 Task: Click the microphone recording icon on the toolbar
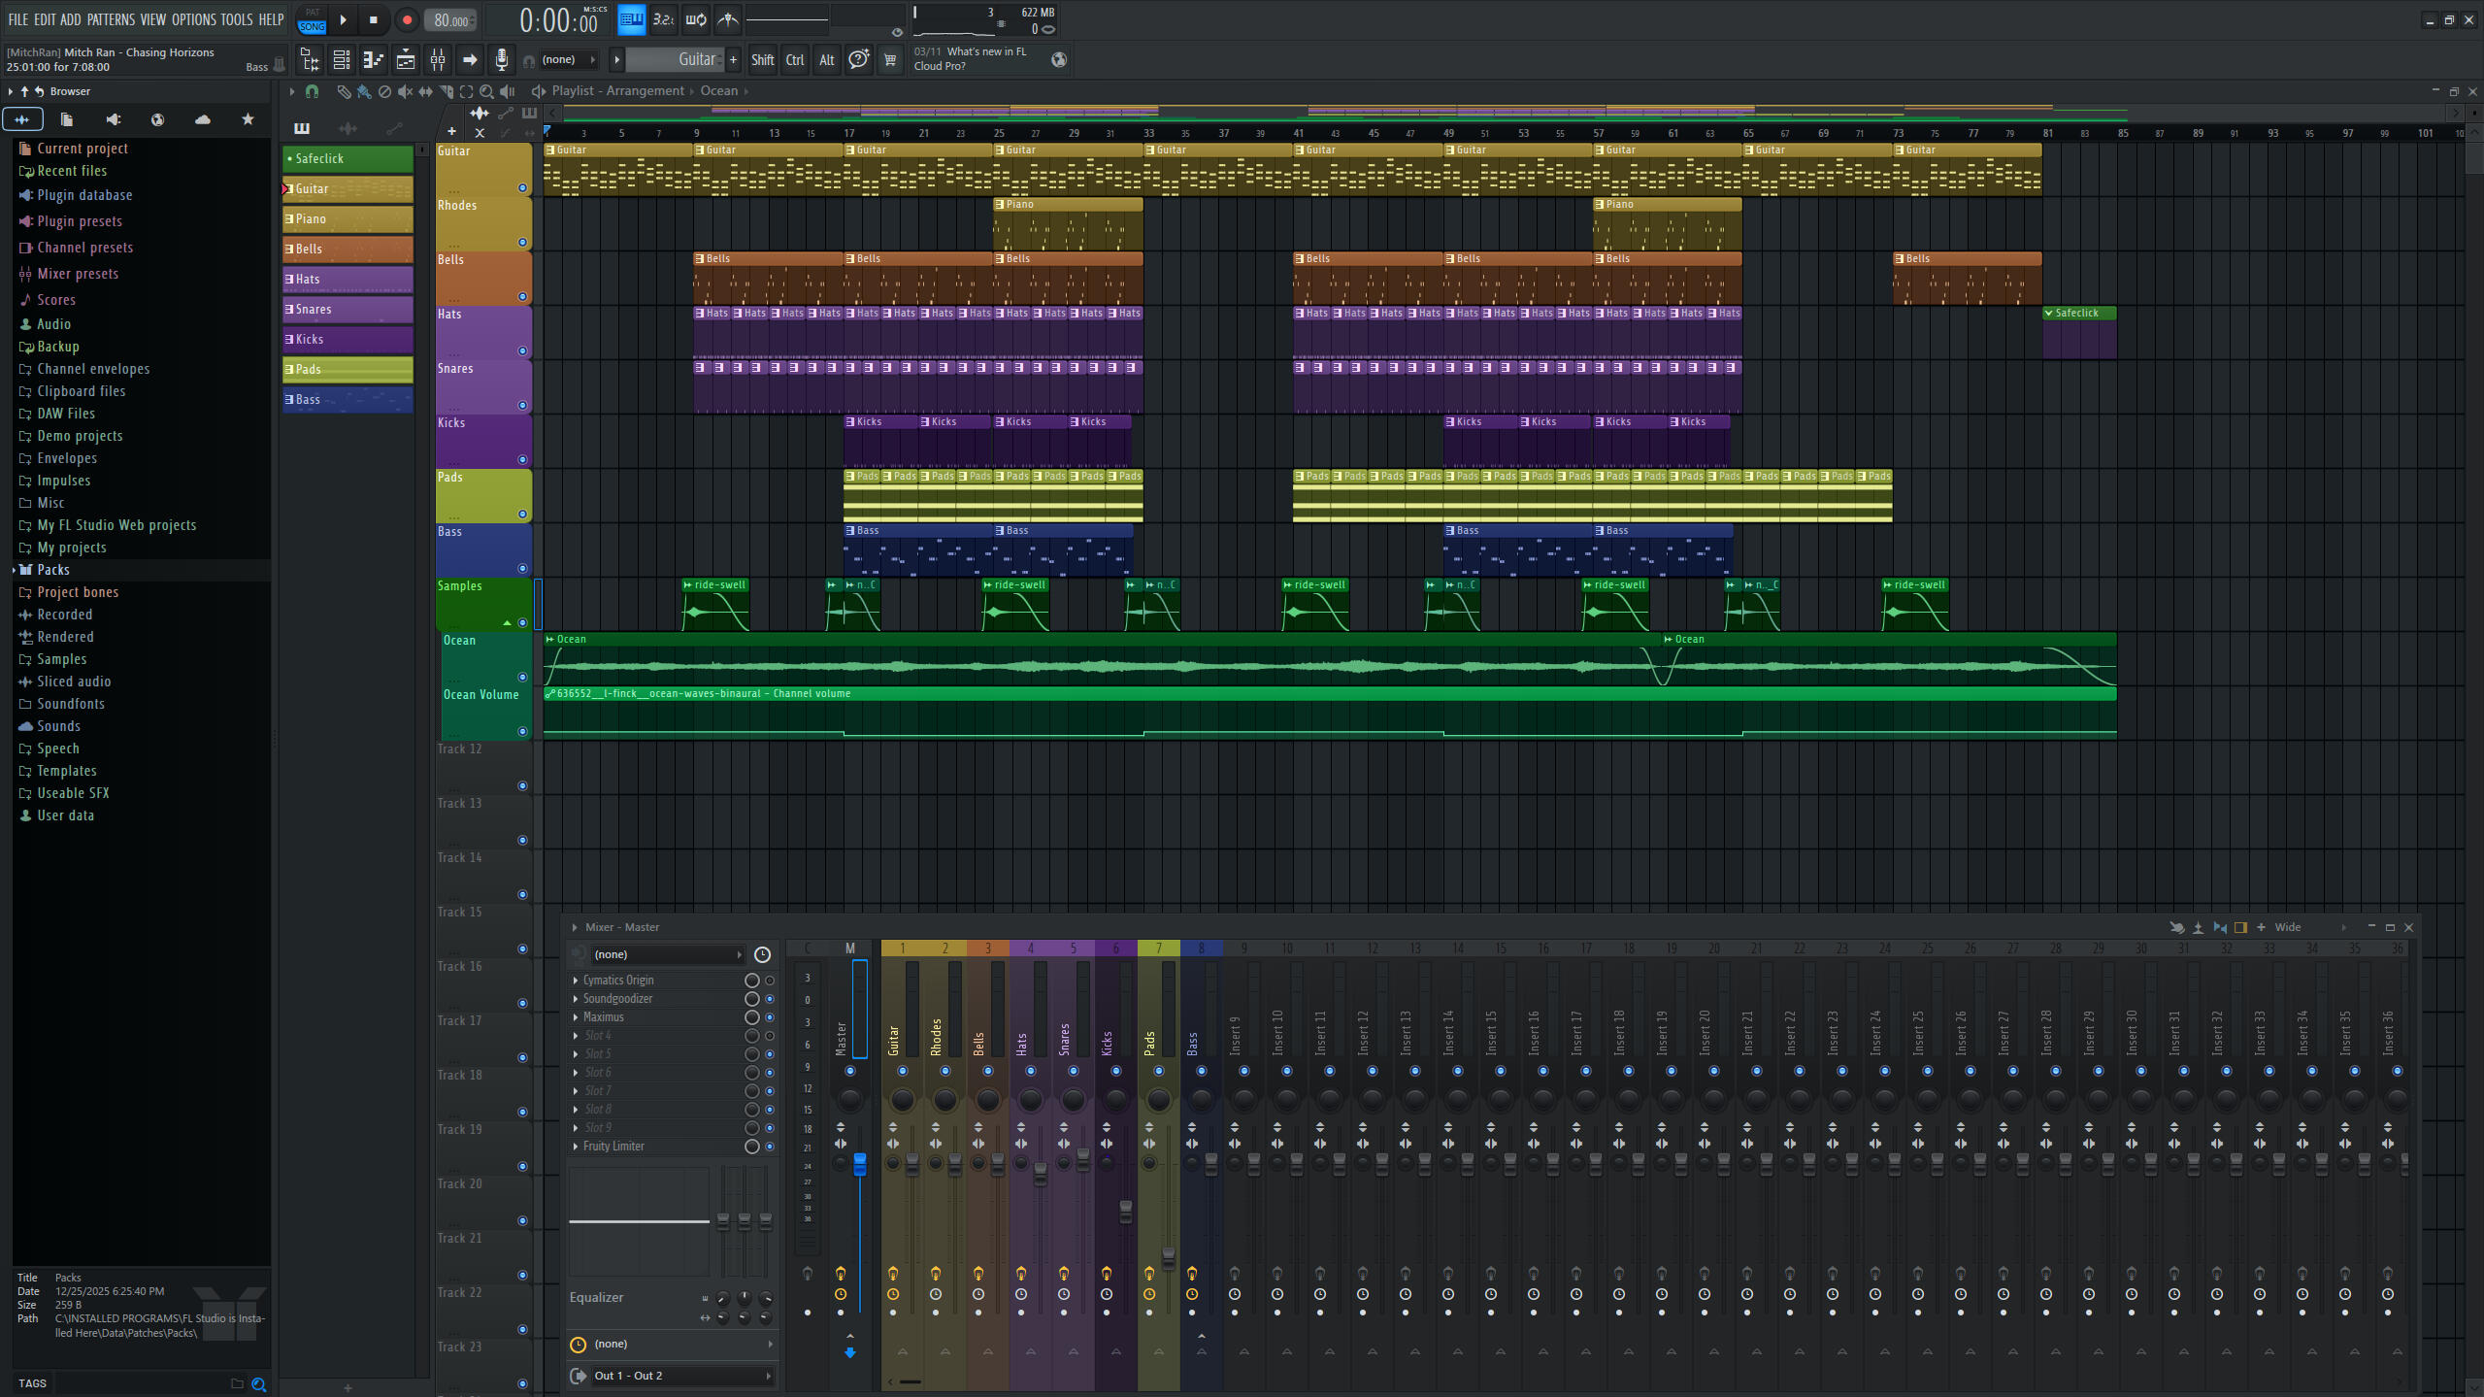(x=502, y=59)
